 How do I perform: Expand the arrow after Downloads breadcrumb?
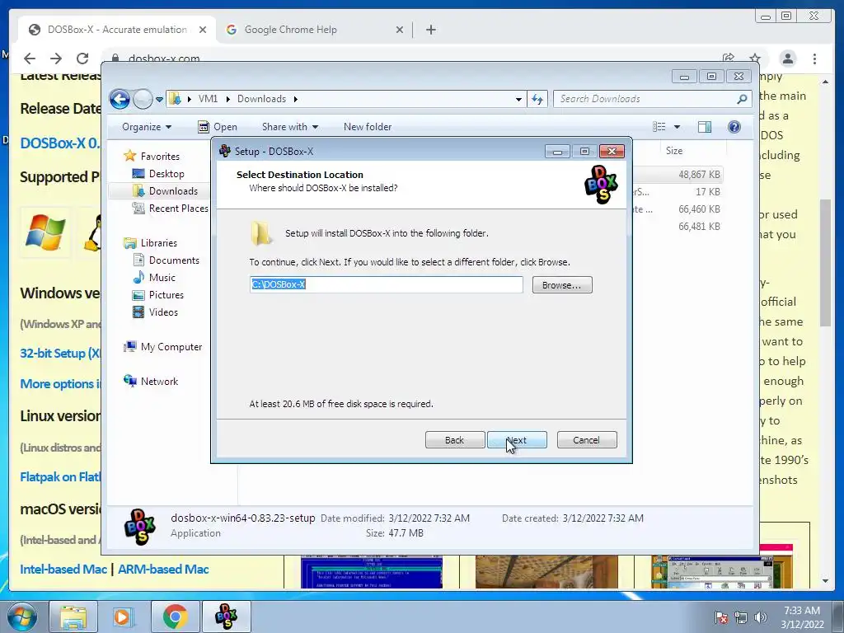coord(296,99)
